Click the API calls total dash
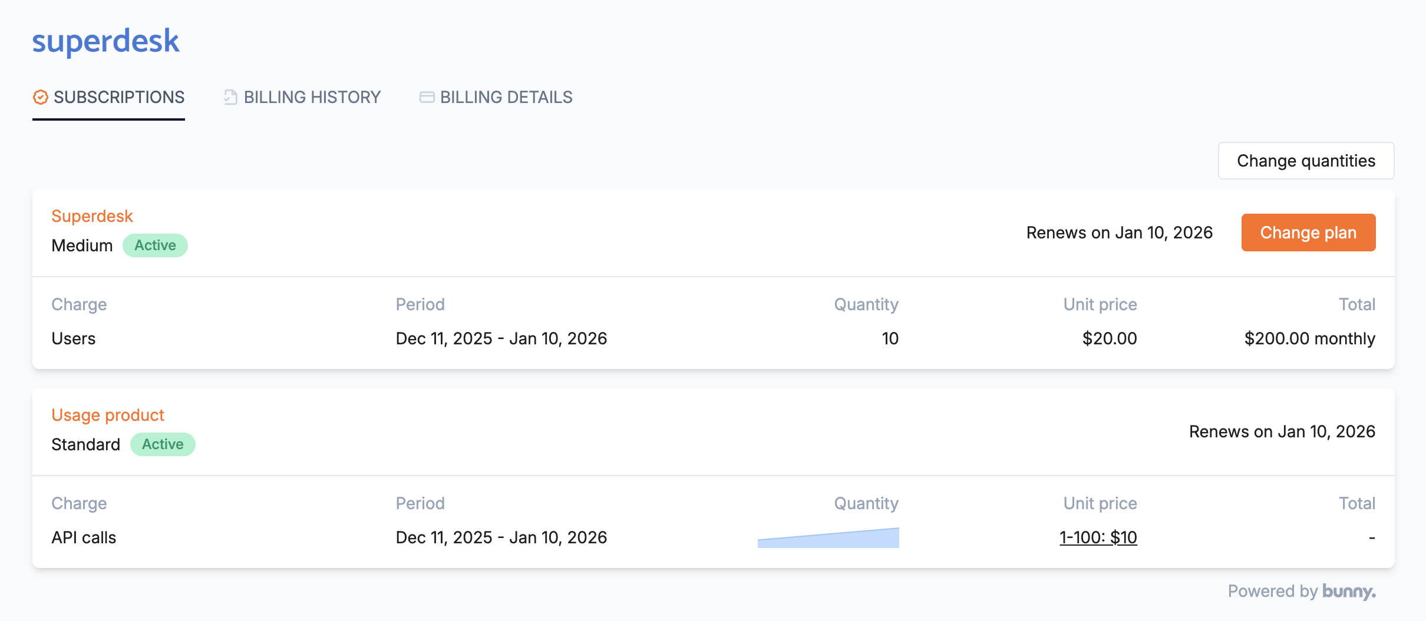Screen dimensions: 1426x621 point(1372,537)
